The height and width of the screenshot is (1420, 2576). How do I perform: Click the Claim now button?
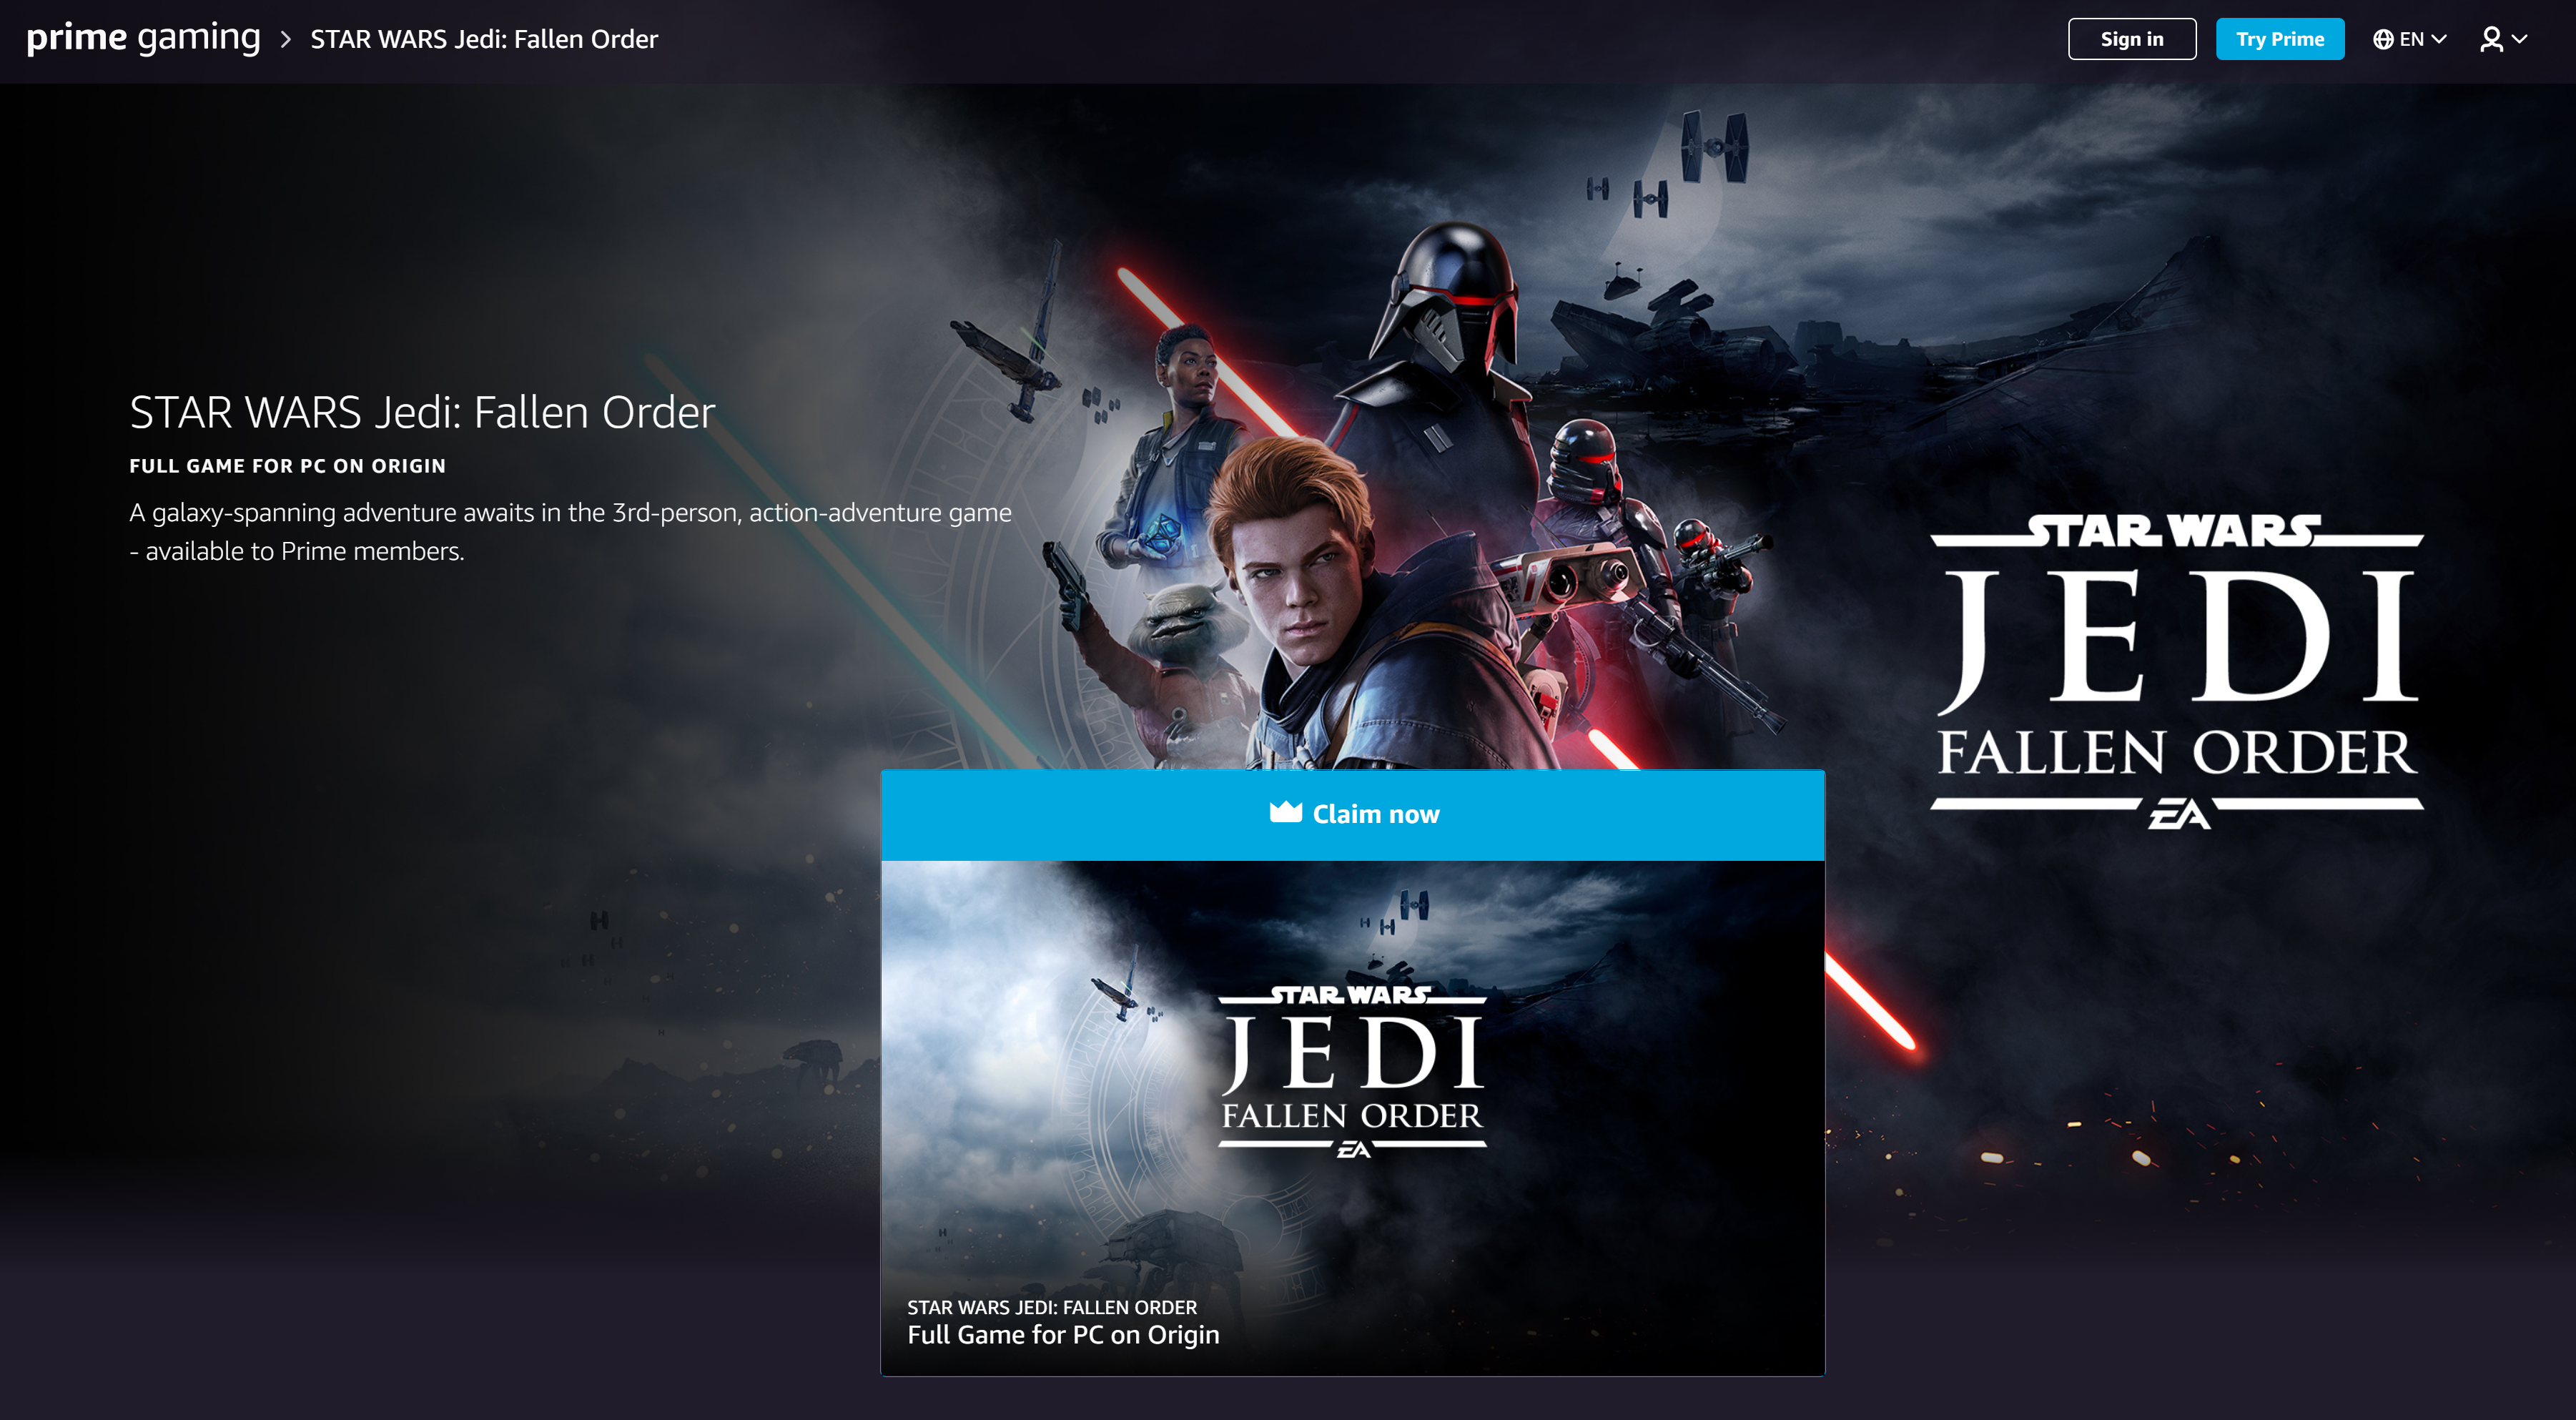[x=1353, y=812]
